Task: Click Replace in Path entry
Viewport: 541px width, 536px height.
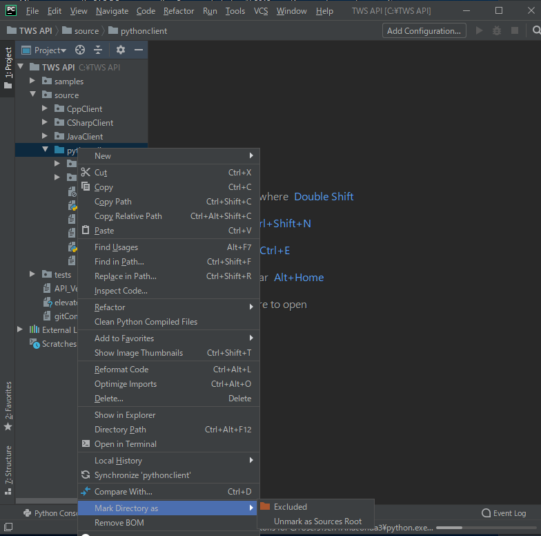Action: point(168,276)
